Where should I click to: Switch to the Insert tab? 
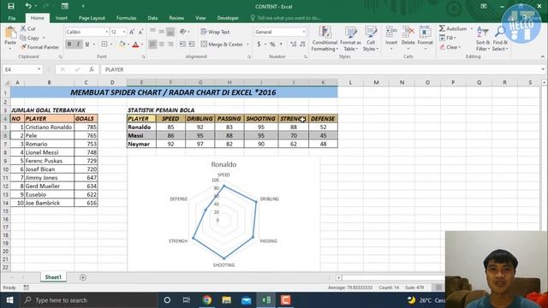pos(62,18)
